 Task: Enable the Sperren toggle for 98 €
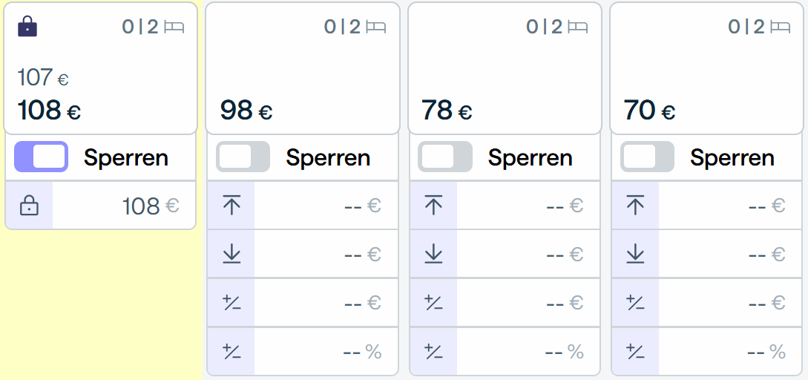(x=243, y=156)
